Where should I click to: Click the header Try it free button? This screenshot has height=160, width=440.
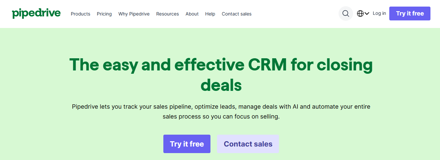410,13
